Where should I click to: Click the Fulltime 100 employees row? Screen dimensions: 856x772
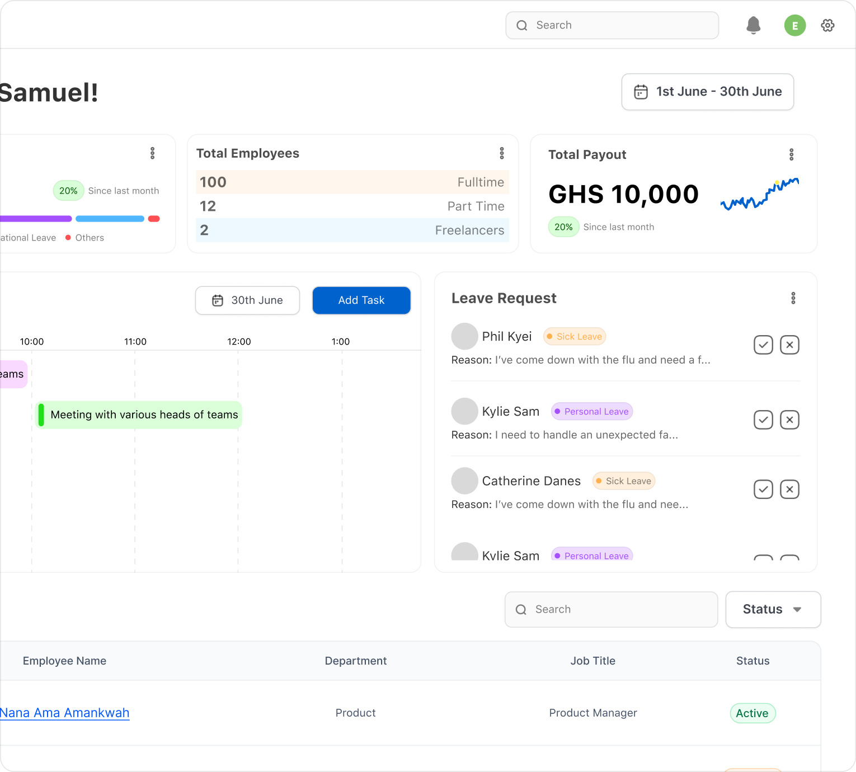(x=352, y=182)
